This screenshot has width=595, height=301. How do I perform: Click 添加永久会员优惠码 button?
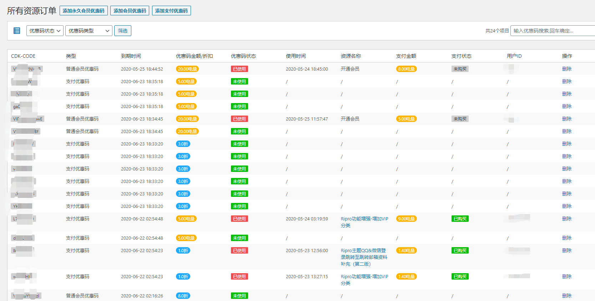point(84,11)
